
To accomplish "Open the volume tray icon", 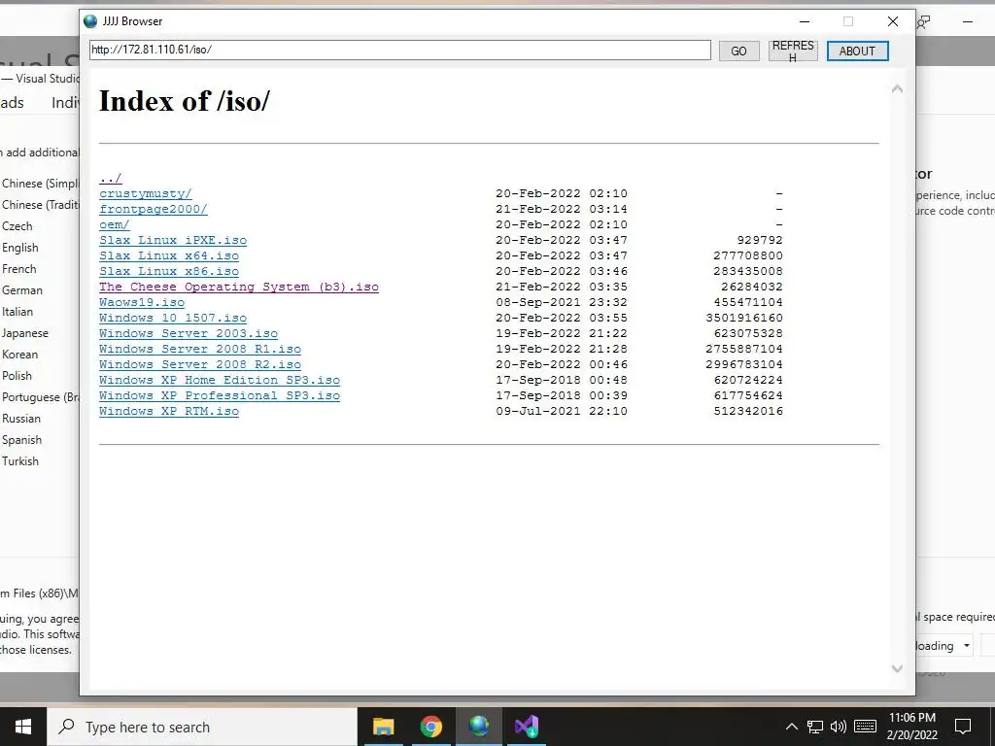I will [839, 727].
